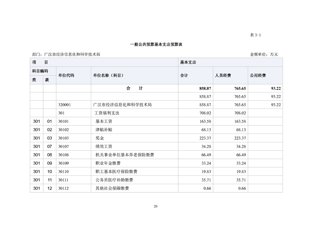Click the 公务员医疗补助缴费 row name
The width and height of the screenshot is (321, 227).
pyautogui.click(x=114, y=180)
